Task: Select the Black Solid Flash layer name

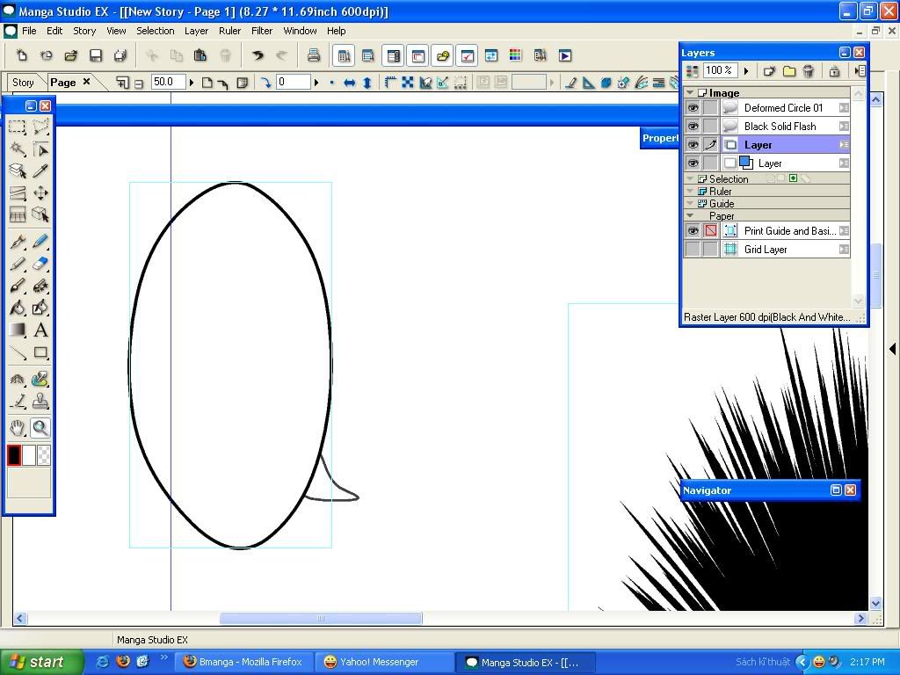Action: click(x=780, y=127)
